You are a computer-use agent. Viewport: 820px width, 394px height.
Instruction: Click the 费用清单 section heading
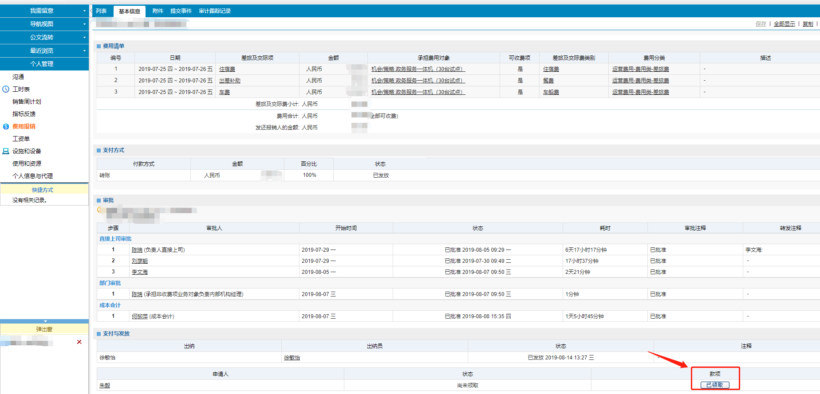coord(114,46)
